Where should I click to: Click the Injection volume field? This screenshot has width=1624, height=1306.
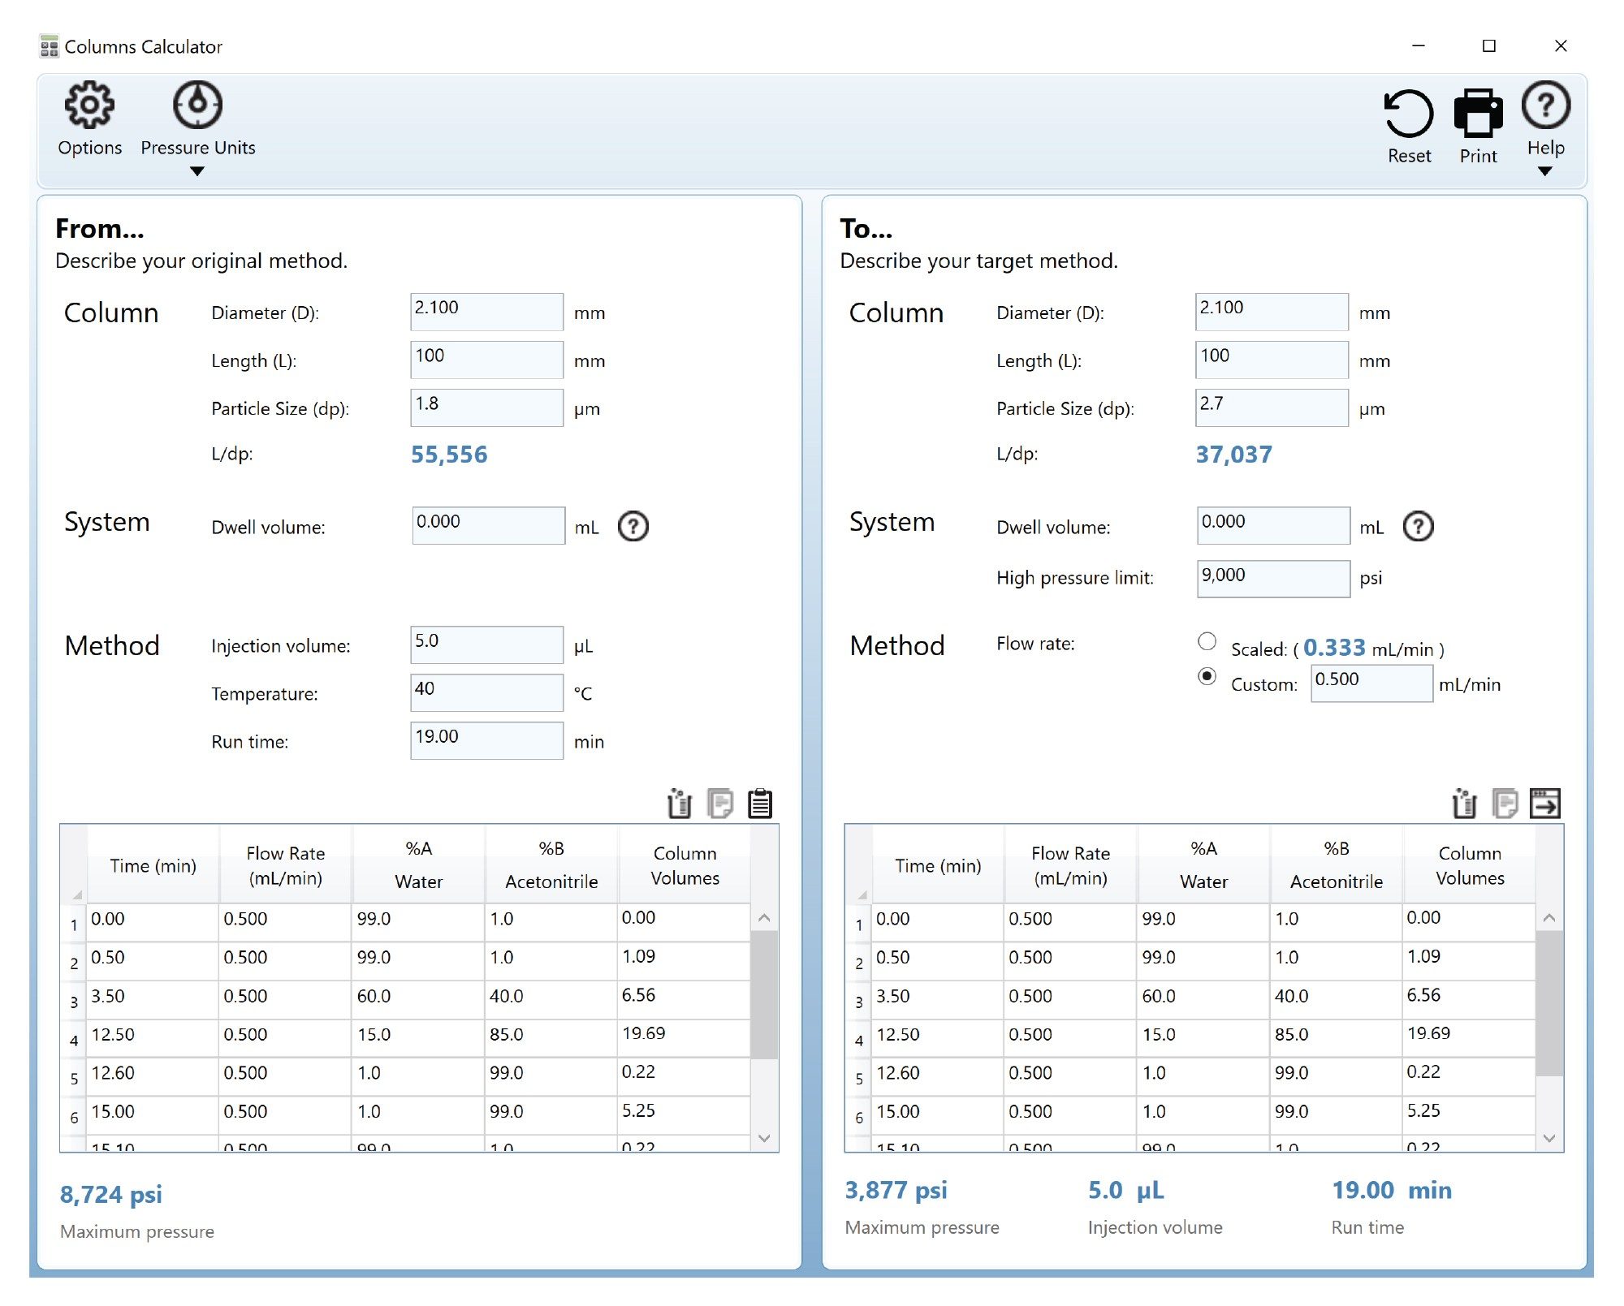(486, 645)
